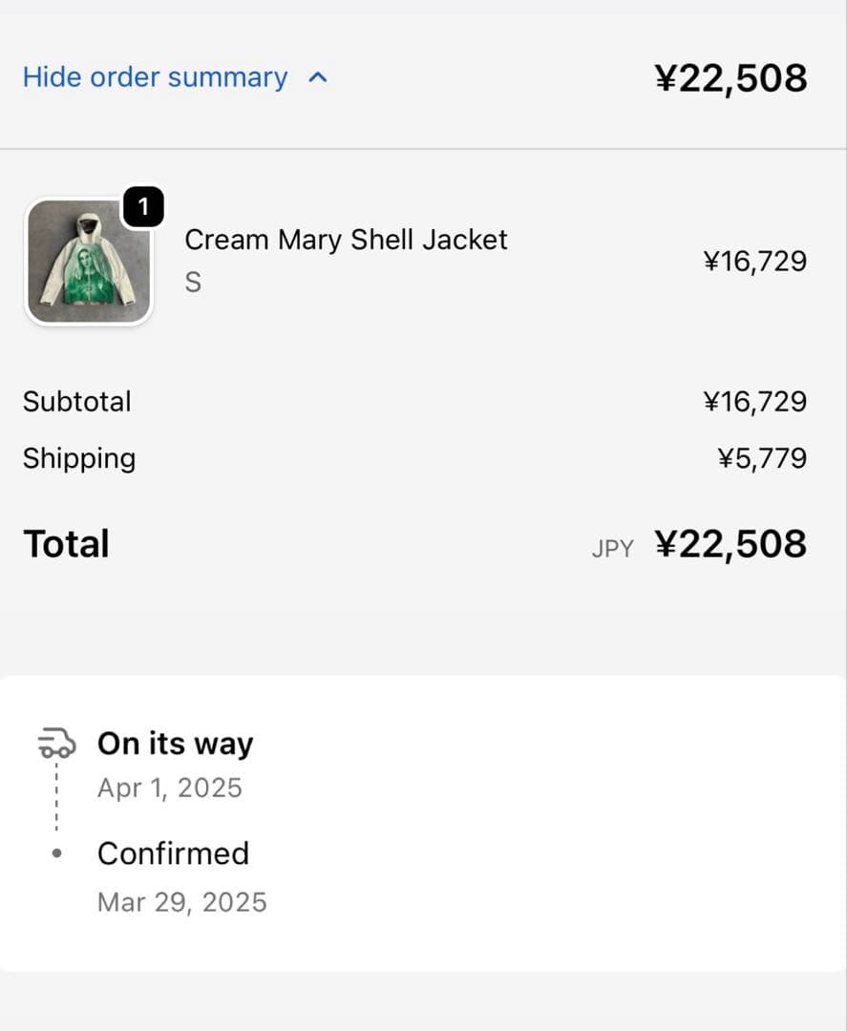Screen dimensions: 847x1031
Task: Click the total amount beside JPY
Action: (731, 544)
